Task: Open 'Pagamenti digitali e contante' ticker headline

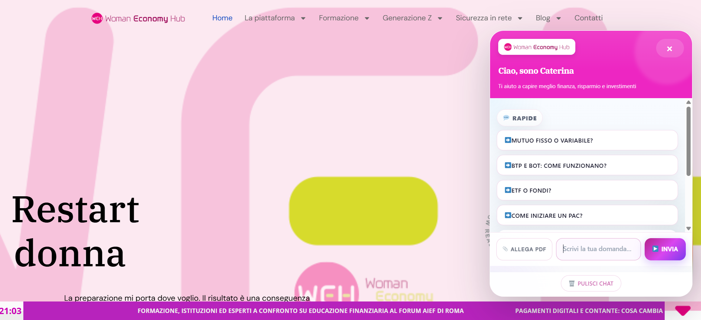Action: 589,311
